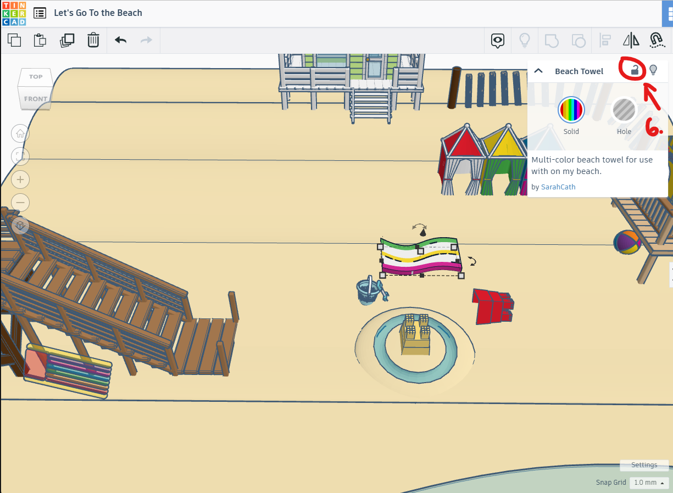
Task: Open the Snap Grid size dropdown
Action: point(648,482)
